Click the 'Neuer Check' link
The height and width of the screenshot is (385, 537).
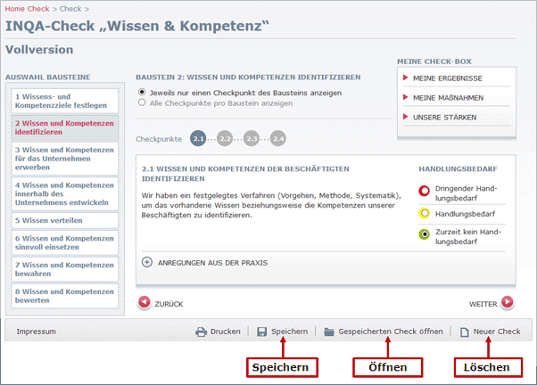click(x=497, y=332)
